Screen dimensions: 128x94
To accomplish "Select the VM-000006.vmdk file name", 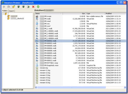I will 48,48.
